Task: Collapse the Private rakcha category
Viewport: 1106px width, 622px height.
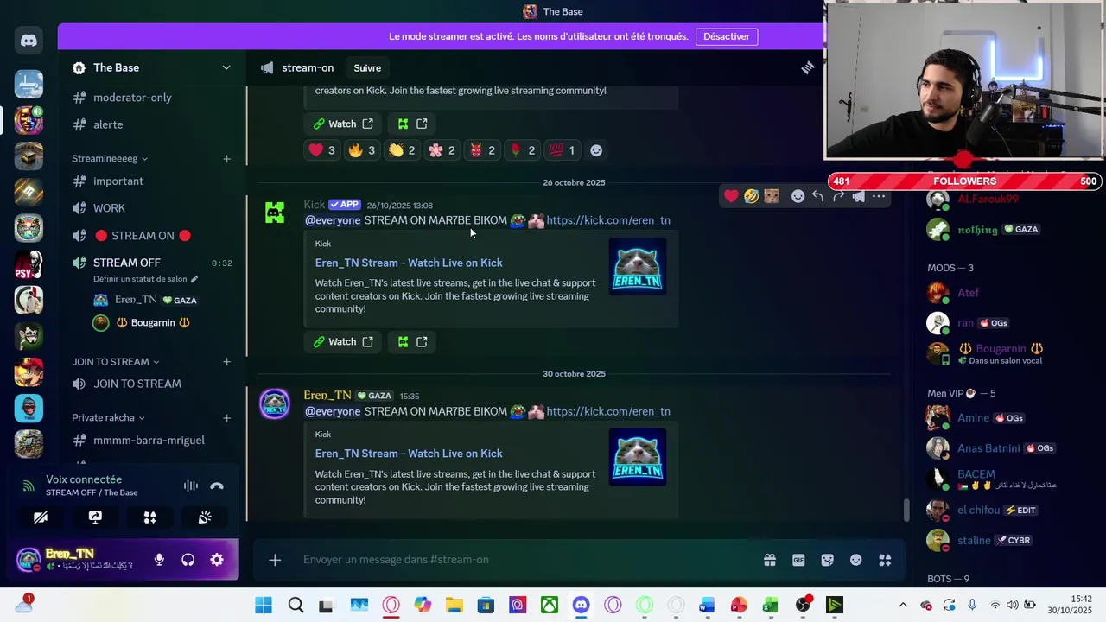Action: [108, 418]
